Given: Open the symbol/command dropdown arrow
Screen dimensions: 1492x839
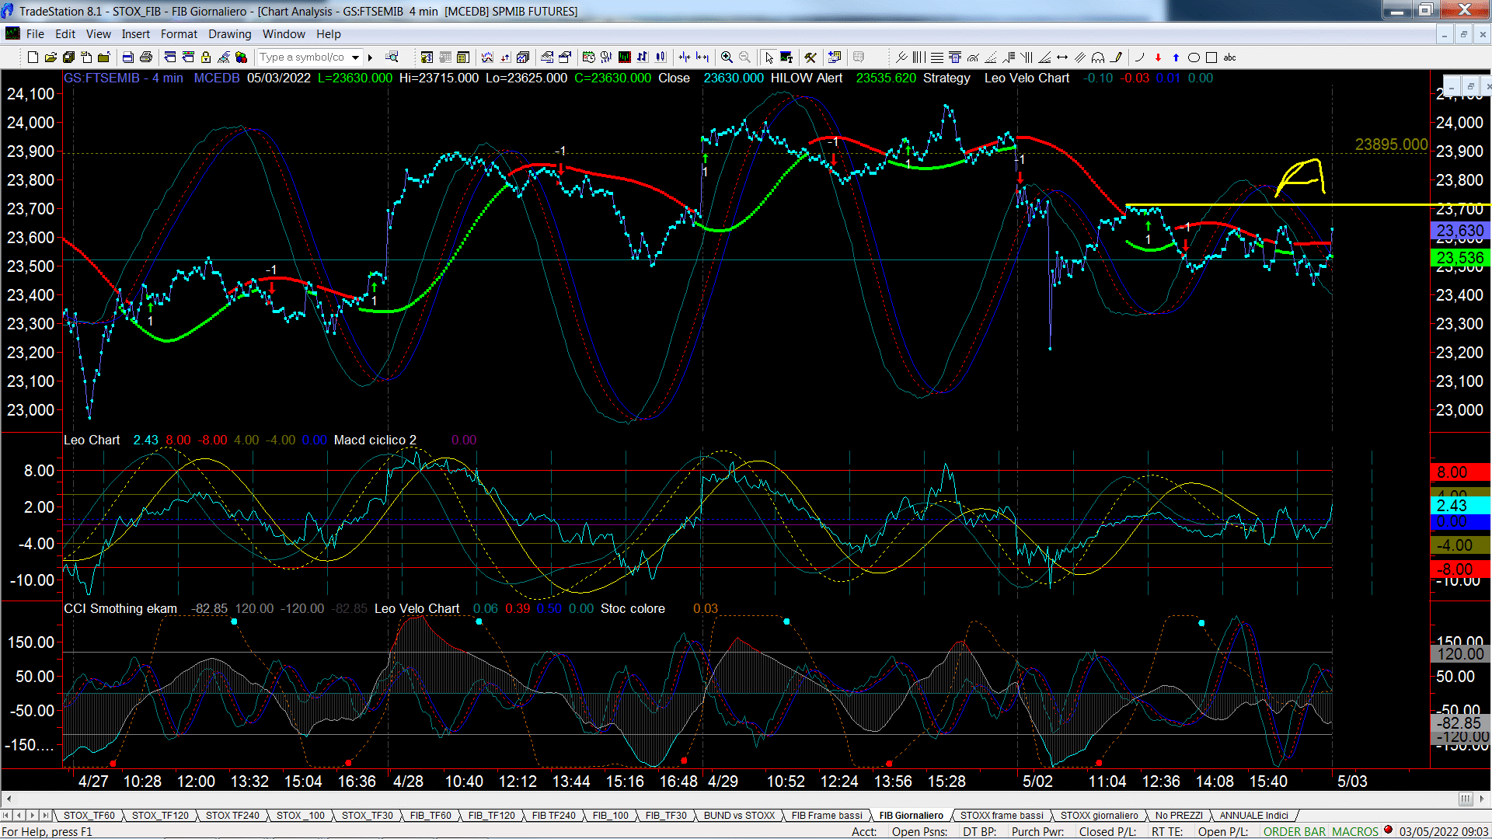Looking at the screenshot, I should click(x=355, y=57).
